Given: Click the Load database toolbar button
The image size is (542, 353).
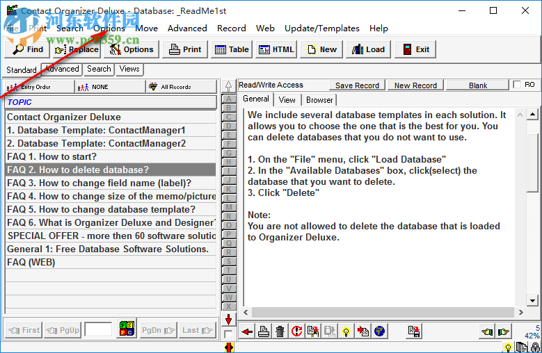Looking at the screenshot, I should (x=368, y=49).
